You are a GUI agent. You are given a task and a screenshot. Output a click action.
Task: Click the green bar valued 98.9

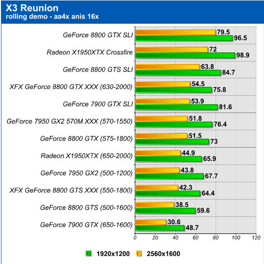185,55
